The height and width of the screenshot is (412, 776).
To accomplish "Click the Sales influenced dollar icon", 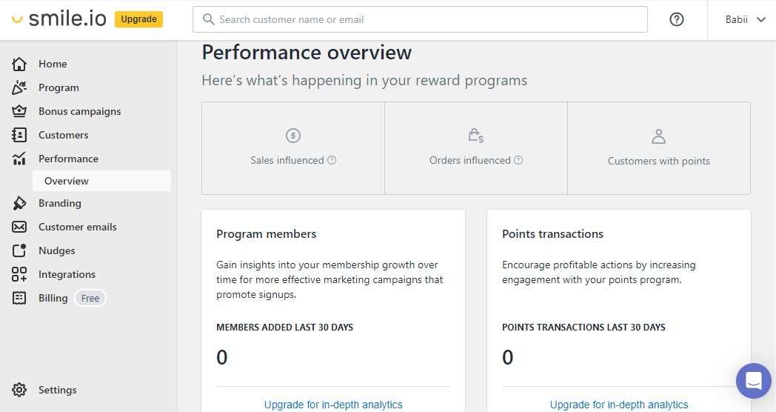I will (293, 135).
